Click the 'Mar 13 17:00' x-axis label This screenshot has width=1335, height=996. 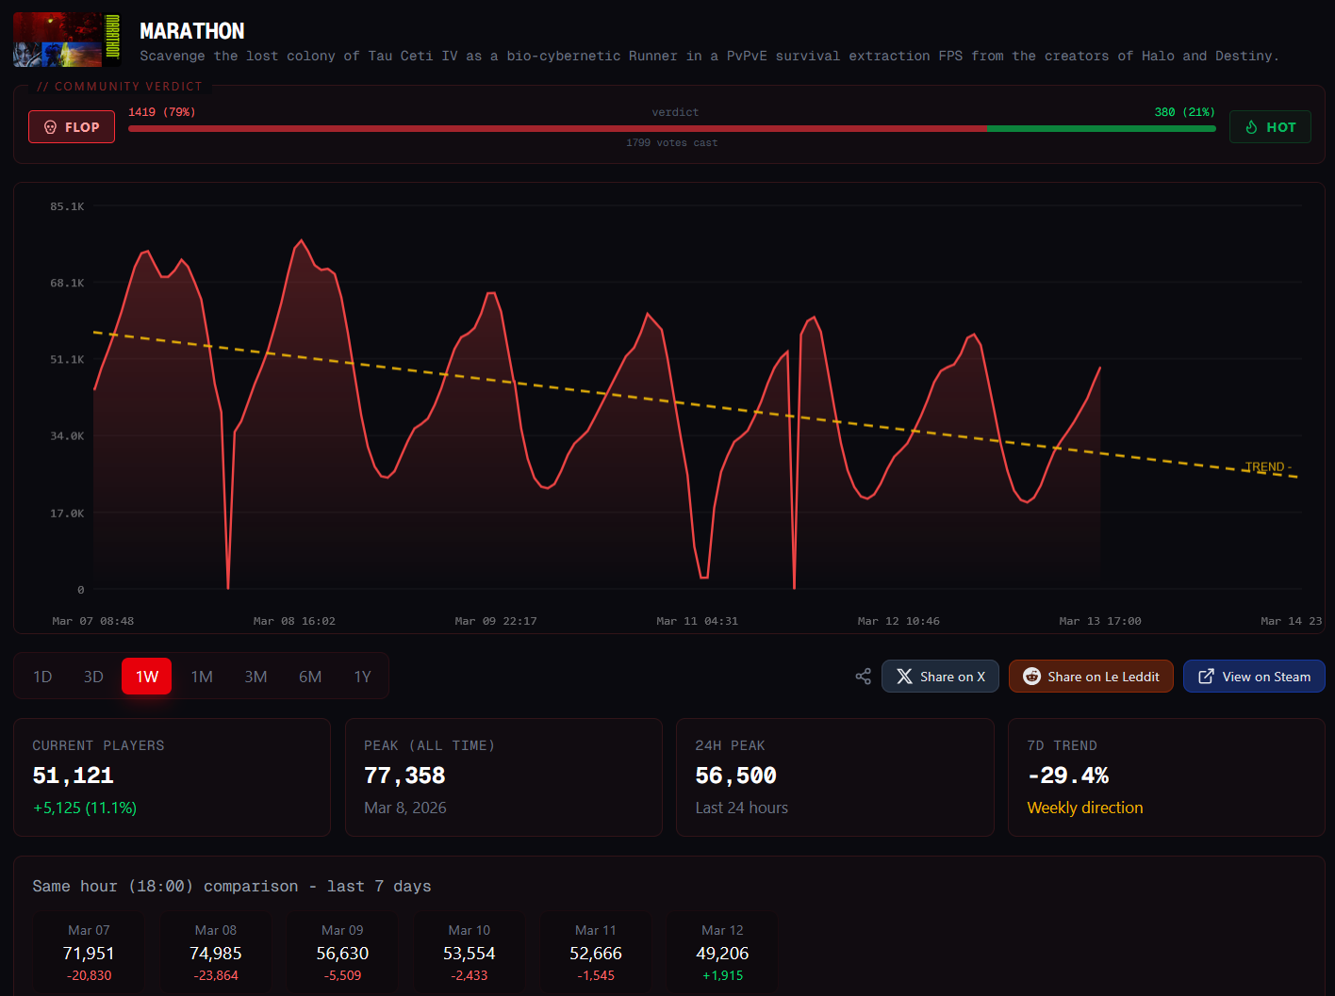pos(1100,621)
